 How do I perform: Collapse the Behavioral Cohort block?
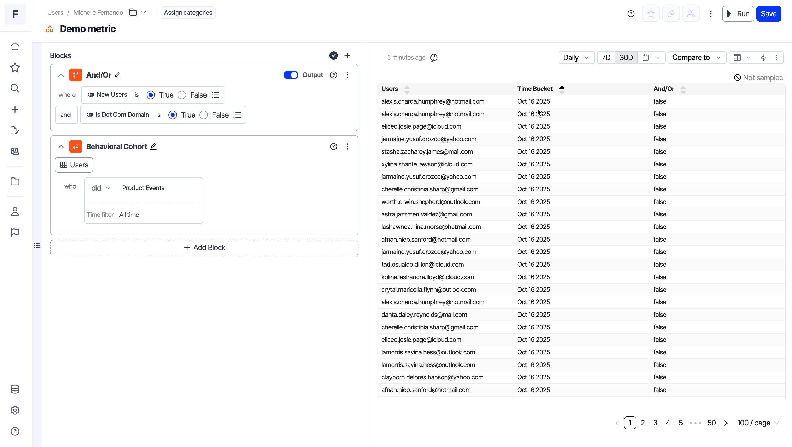61,146
